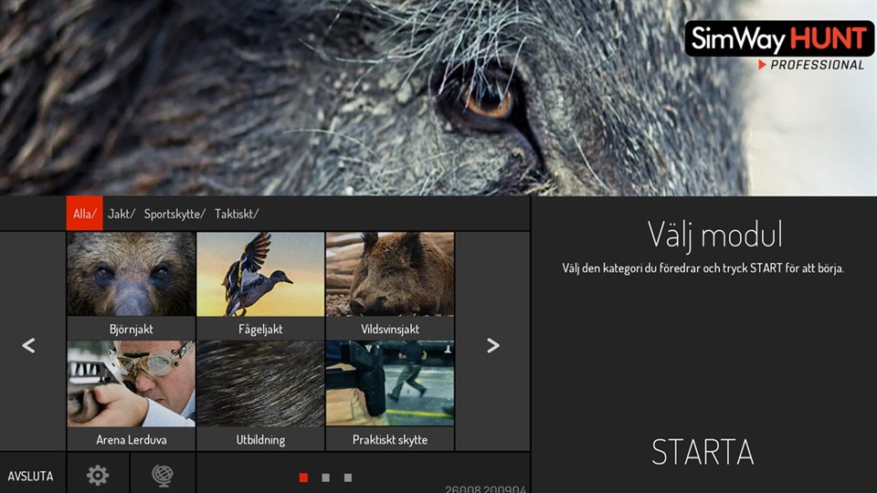The width and height of the screenshot is (877, 493).
Task: Select the Utbildning module image
Action: click(x=260, y=383)
